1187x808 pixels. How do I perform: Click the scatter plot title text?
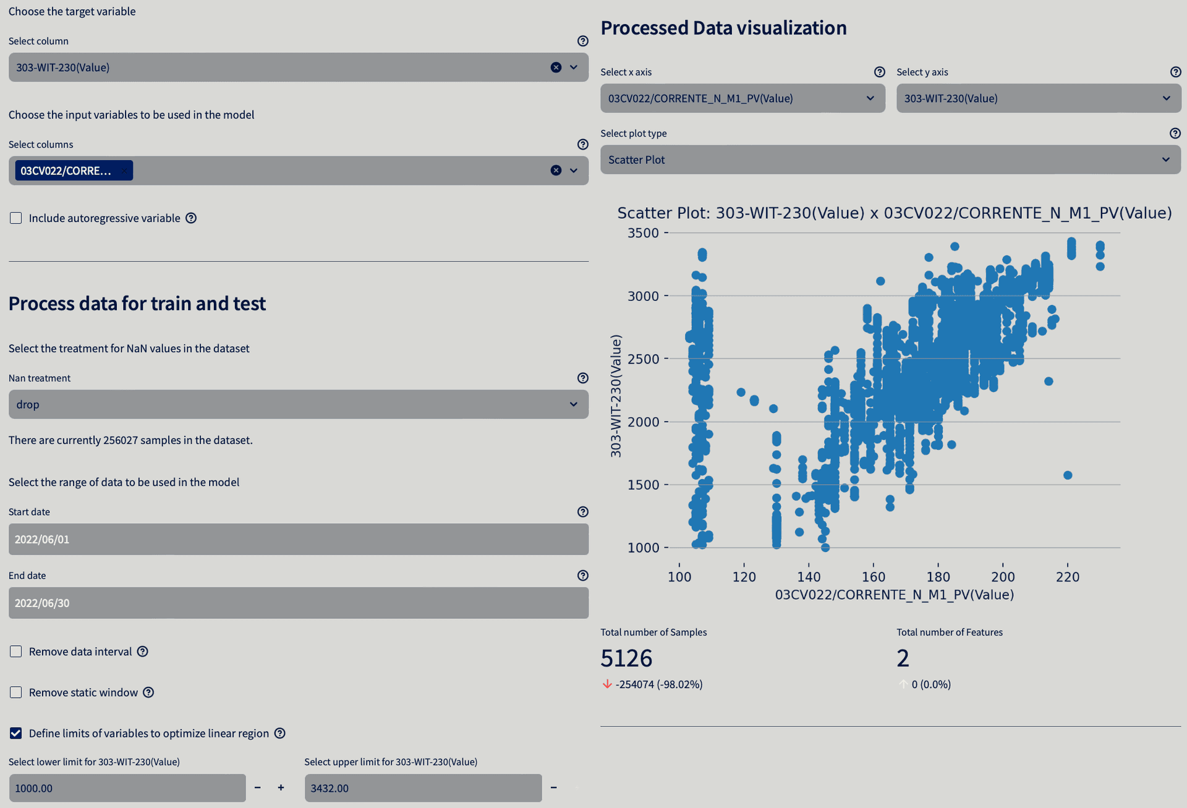895,213
